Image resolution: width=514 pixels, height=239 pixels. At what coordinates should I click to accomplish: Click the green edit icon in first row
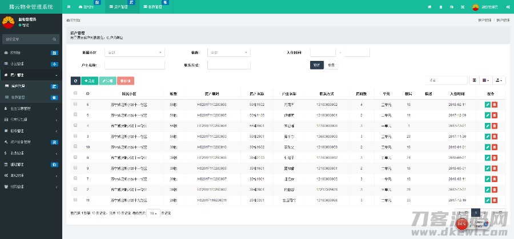coord(487,105)
